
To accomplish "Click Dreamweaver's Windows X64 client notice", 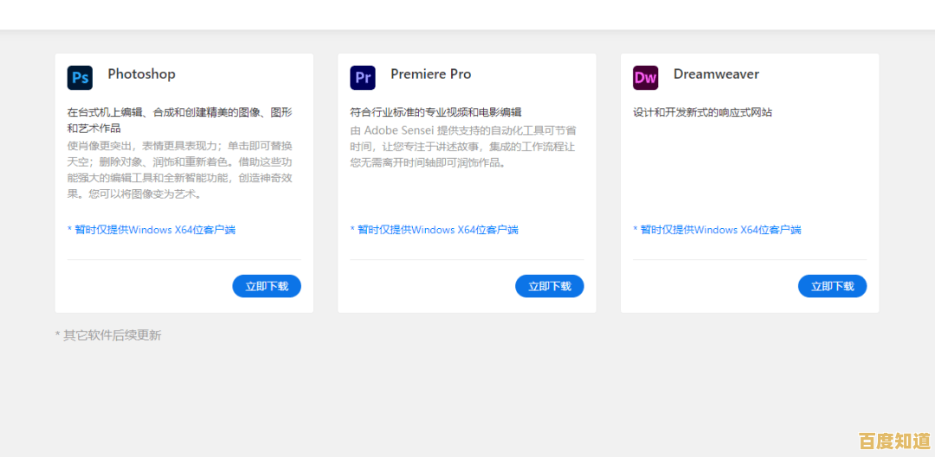I will [717, 230].
